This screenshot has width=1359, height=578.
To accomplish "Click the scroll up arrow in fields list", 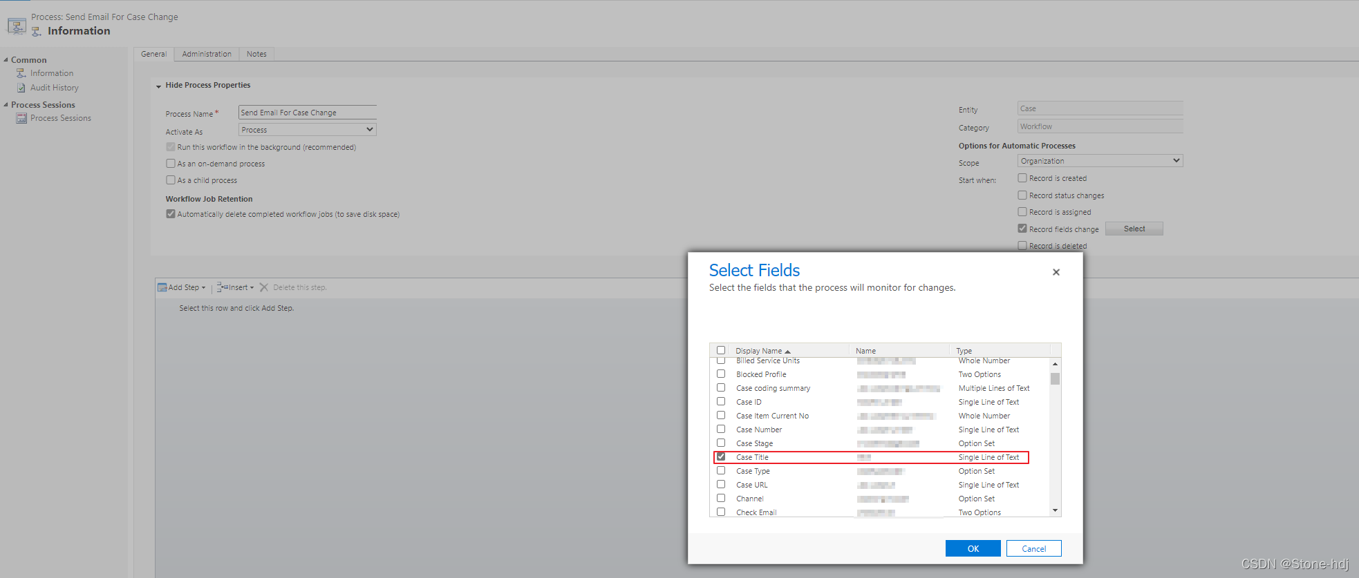I will pyautogui.click(x=1055, y=364).
